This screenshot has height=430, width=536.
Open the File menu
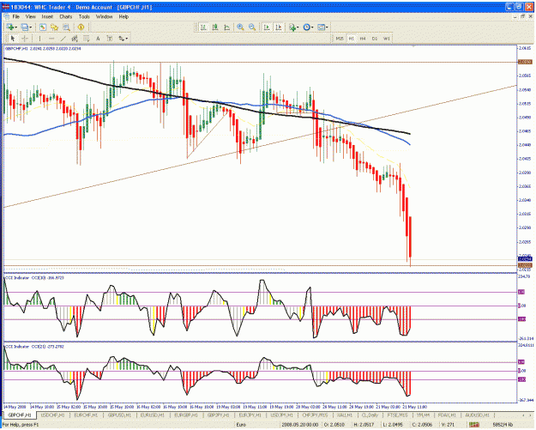[x=16, y=16]
